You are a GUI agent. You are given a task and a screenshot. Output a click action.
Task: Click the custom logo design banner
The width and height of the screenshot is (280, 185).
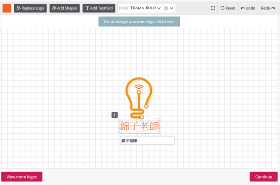tap(139, 22)
